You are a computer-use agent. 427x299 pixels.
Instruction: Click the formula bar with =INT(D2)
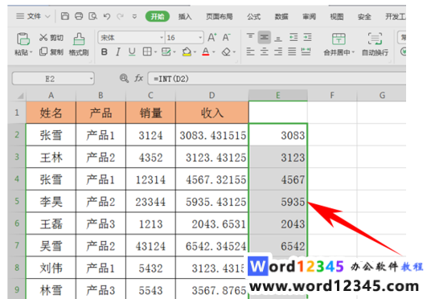[277, 79]
